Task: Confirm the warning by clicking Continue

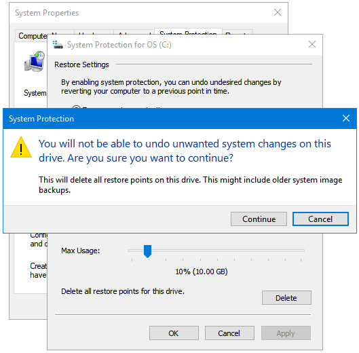Action: [259, 219]
